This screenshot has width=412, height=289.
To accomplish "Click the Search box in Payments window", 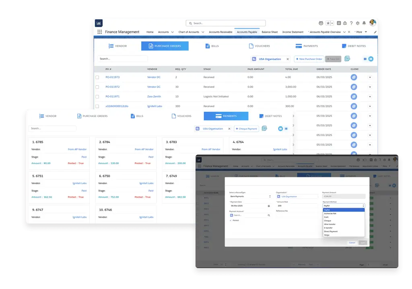I will click(52, 128).
